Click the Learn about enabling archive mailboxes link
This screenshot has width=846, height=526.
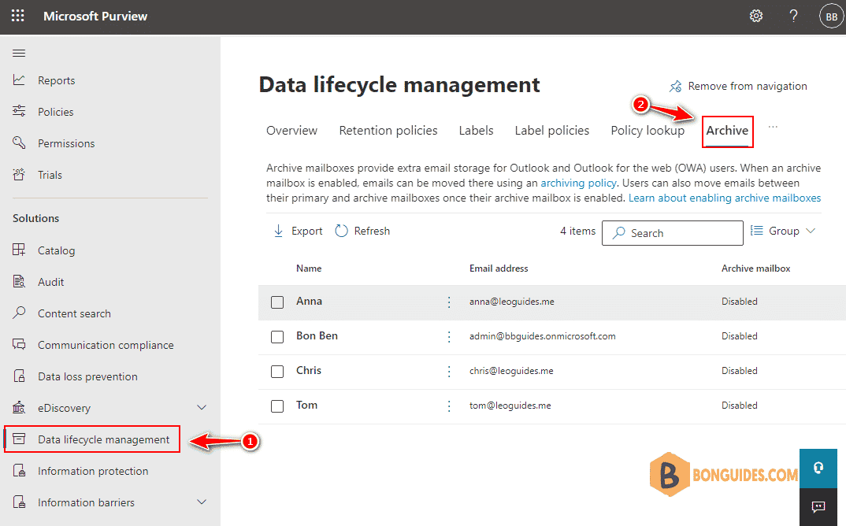[x=723, y=198]
